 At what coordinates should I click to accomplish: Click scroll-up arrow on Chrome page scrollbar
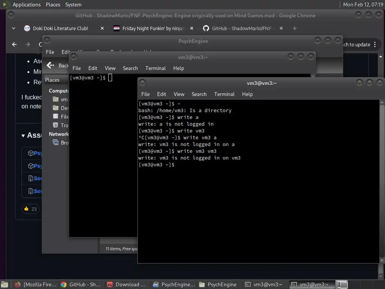click(380, 56)
